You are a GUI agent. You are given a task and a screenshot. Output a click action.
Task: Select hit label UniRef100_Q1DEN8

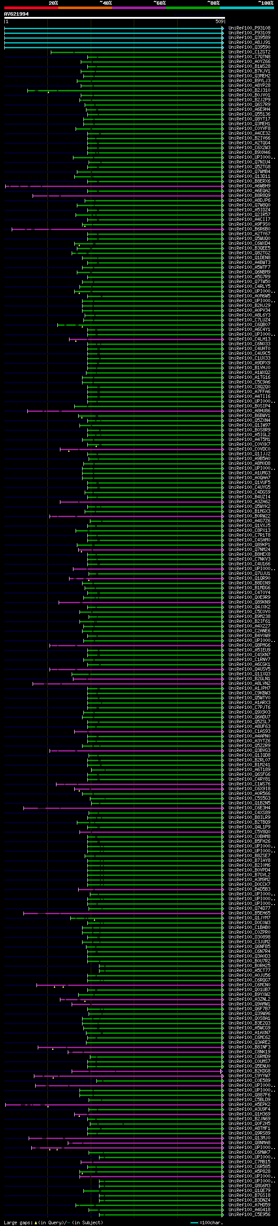249,257
